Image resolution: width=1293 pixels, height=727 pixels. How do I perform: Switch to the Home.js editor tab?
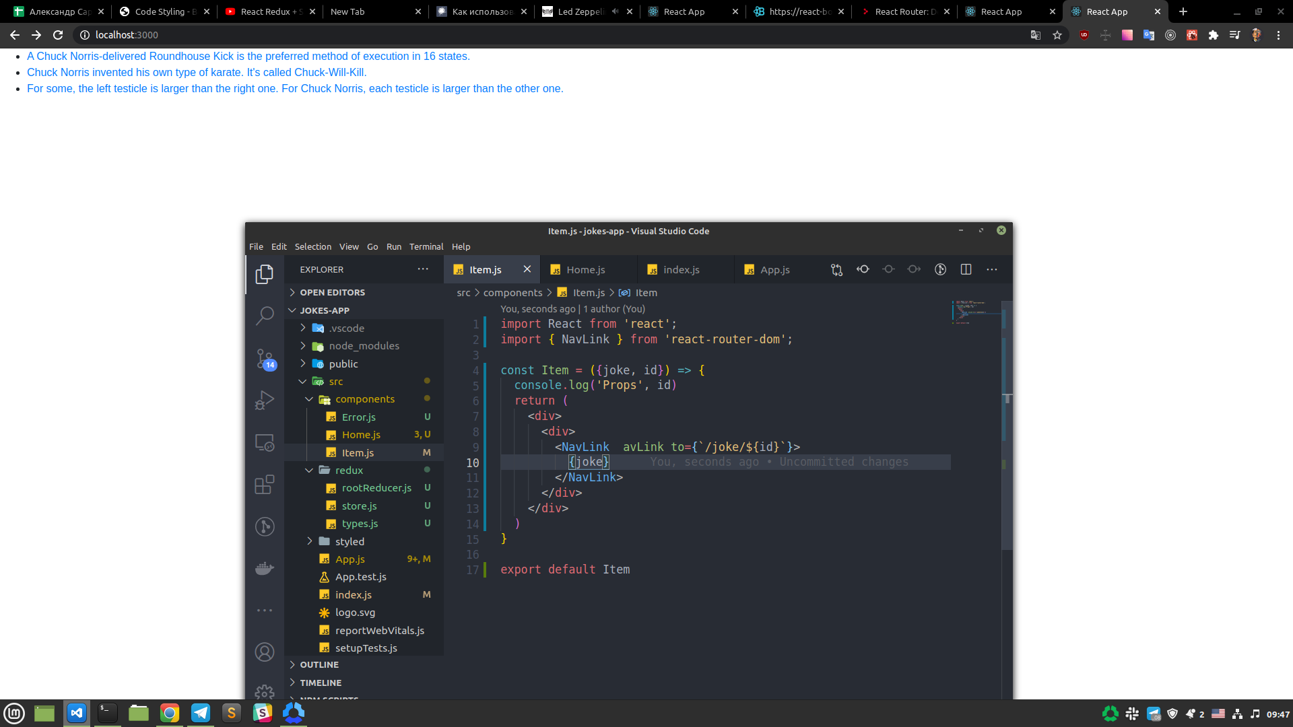589,269
